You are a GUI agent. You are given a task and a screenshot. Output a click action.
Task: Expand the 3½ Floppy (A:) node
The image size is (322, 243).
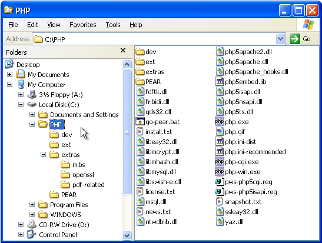point(21,94)
